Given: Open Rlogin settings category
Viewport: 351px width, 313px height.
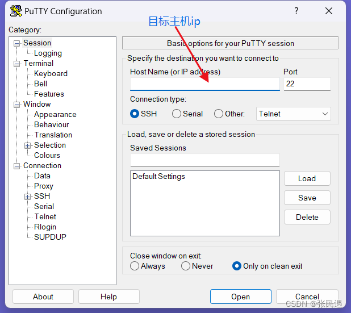Looking at the screenshot, I should 45,227.
